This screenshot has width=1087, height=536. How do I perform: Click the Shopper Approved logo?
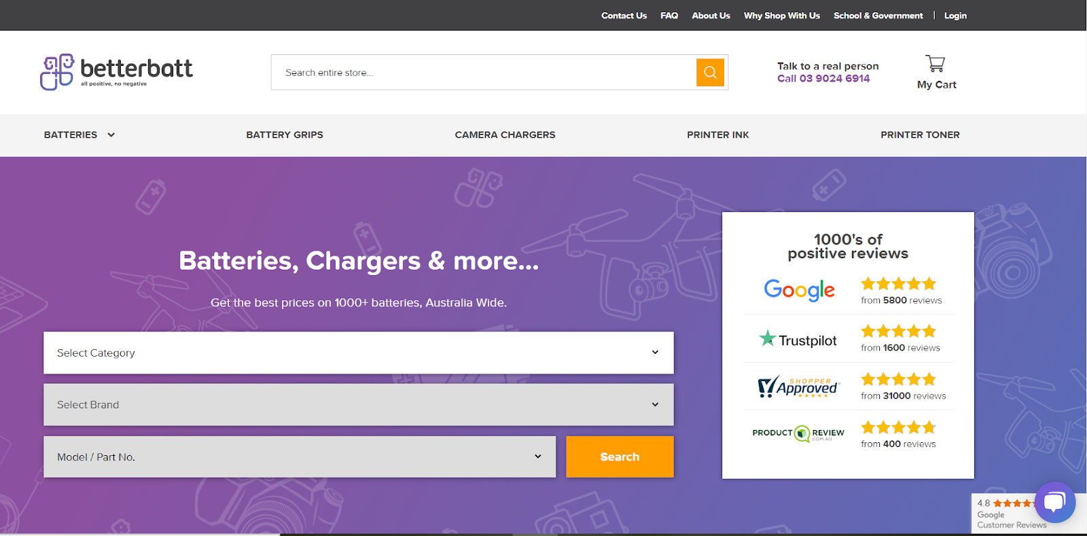(x=798, y=387)
